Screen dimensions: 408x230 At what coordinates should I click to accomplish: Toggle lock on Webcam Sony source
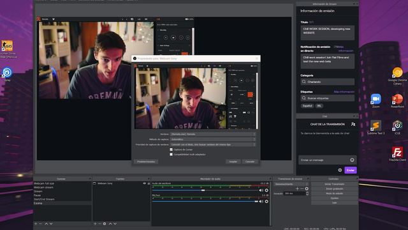149,183
